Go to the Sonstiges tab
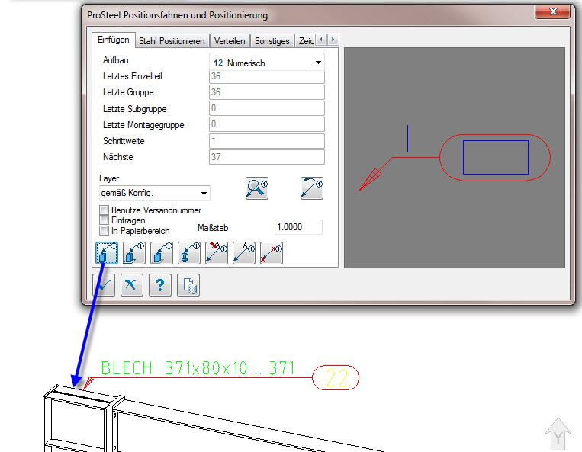 [272, 41]
